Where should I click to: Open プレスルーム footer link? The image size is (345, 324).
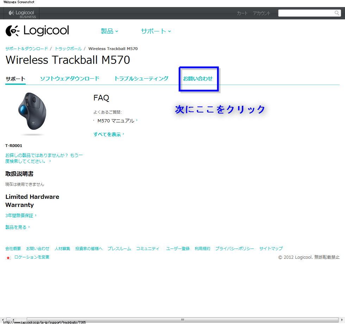coord(119,249)
